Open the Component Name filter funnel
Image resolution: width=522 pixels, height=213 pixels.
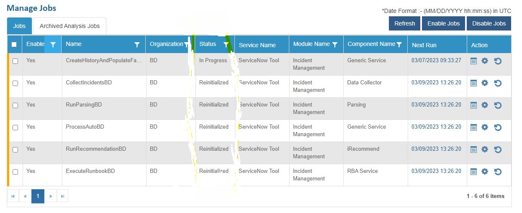[x=399, y=45]
